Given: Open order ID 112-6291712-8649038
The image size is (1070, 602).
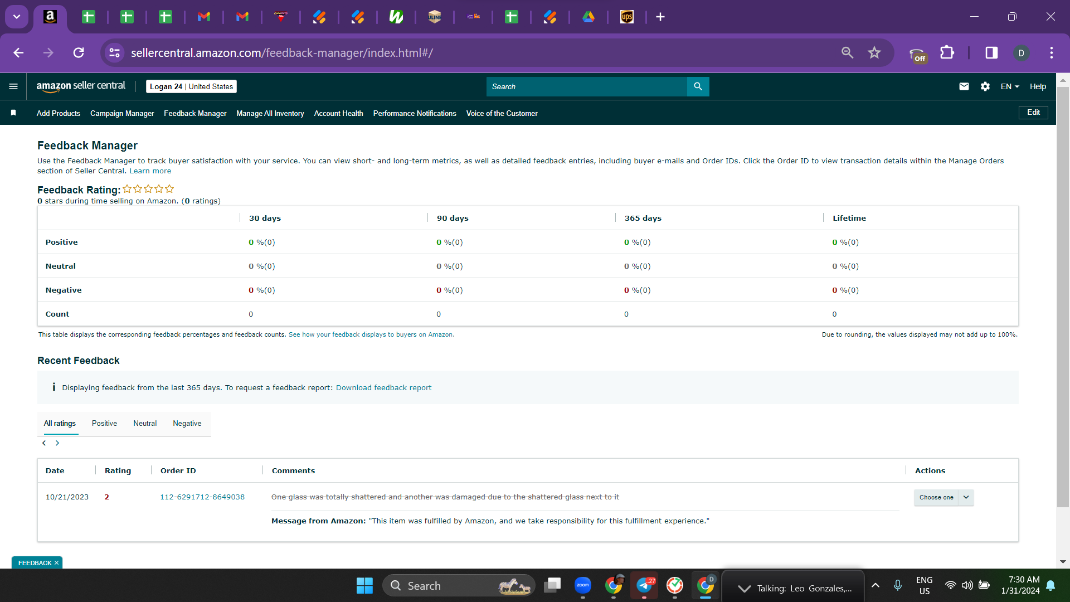Looking at the screenshot, I should (x=202, y=497).
